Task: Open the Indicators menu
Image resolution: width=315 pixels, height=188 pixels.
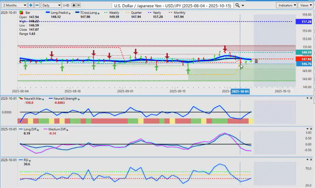Action: coord(286,5)
